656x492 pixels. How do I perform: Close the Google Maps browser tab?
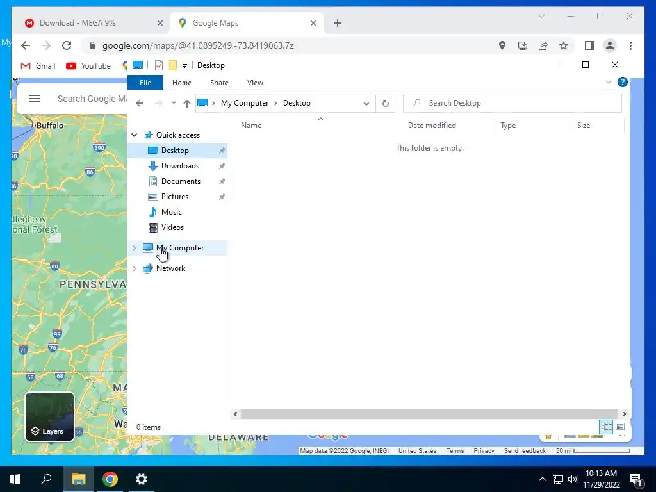(x=313, y=23)
